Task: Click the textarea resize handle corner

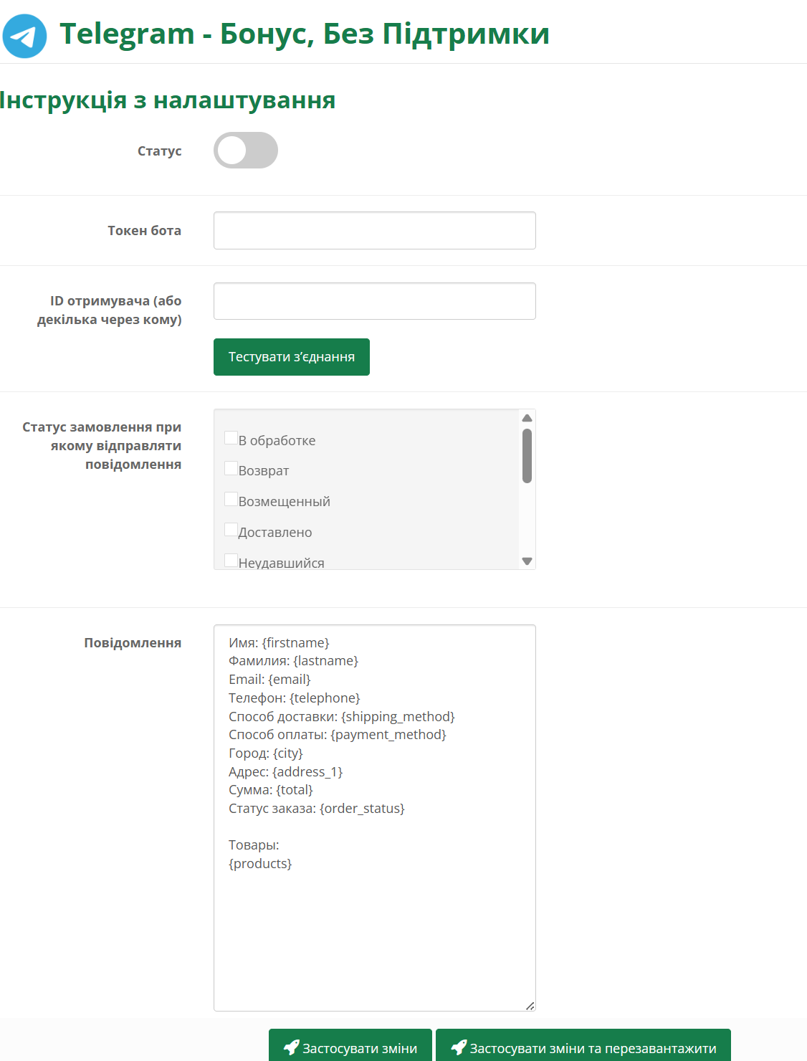Action: (x=530, y=1006)
